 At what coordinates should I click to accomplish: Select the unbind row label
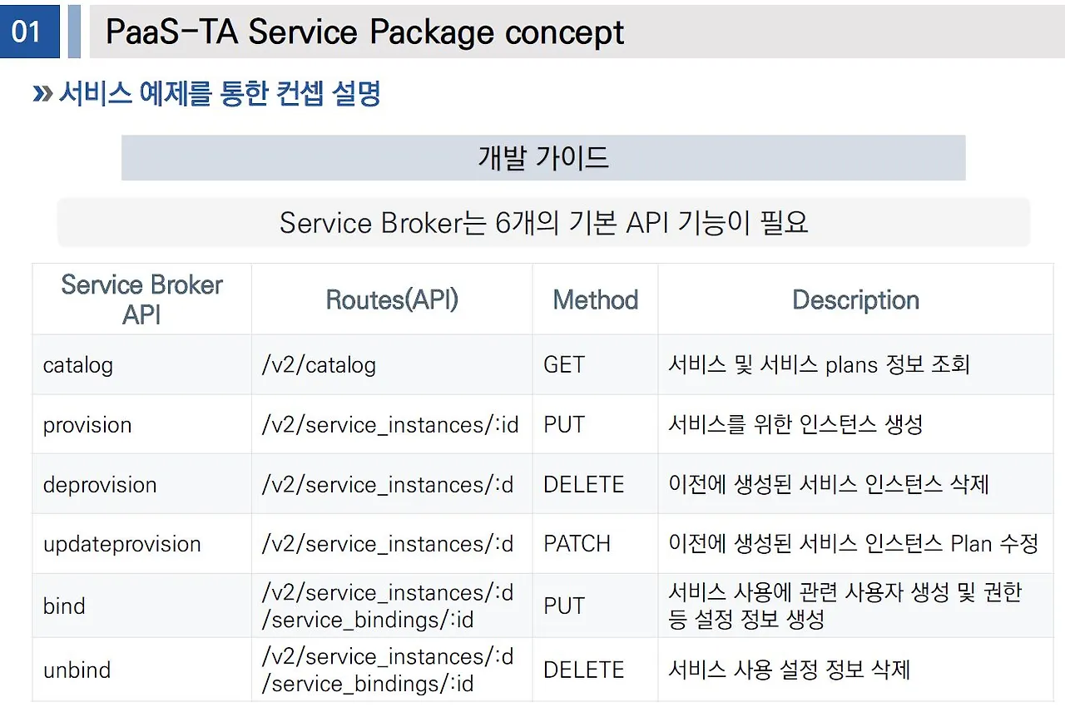(77, 670)
